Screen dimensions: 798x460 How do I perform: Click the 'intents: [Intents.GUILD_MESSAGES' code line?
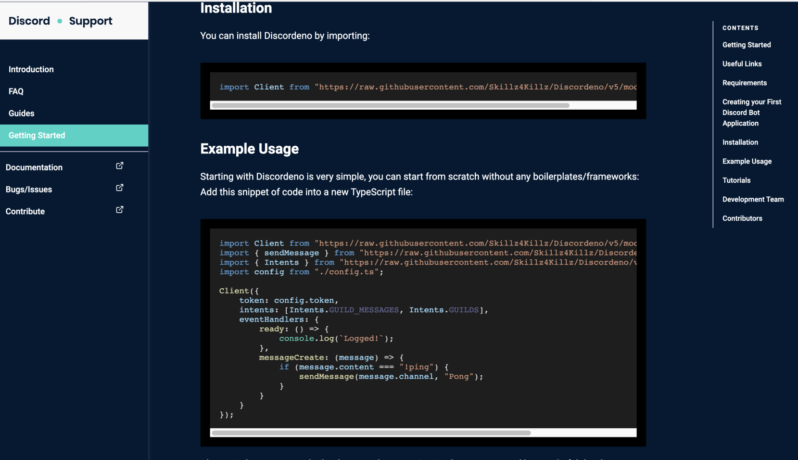point(364,310)
